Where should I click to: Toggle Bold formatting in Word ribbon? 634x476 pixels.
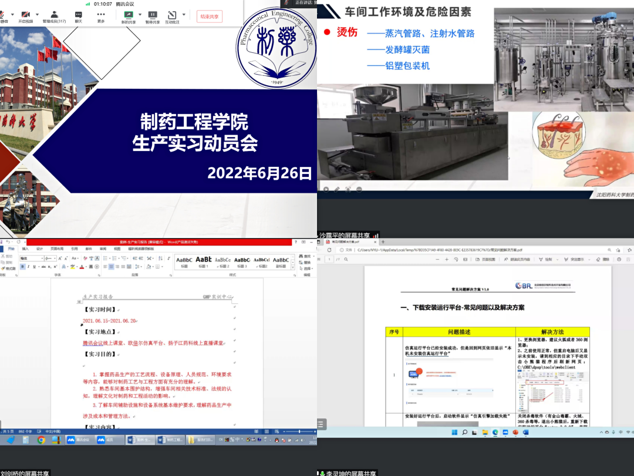22,267
